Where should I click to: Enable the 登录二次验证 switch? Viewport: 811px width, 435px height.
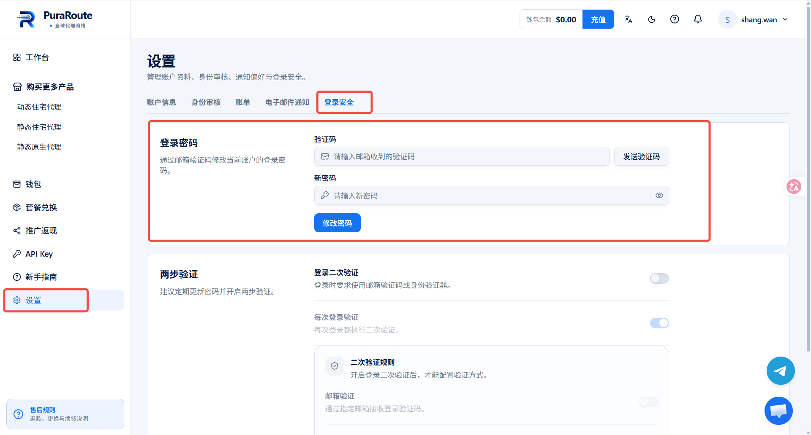click(x=659, y=278)
